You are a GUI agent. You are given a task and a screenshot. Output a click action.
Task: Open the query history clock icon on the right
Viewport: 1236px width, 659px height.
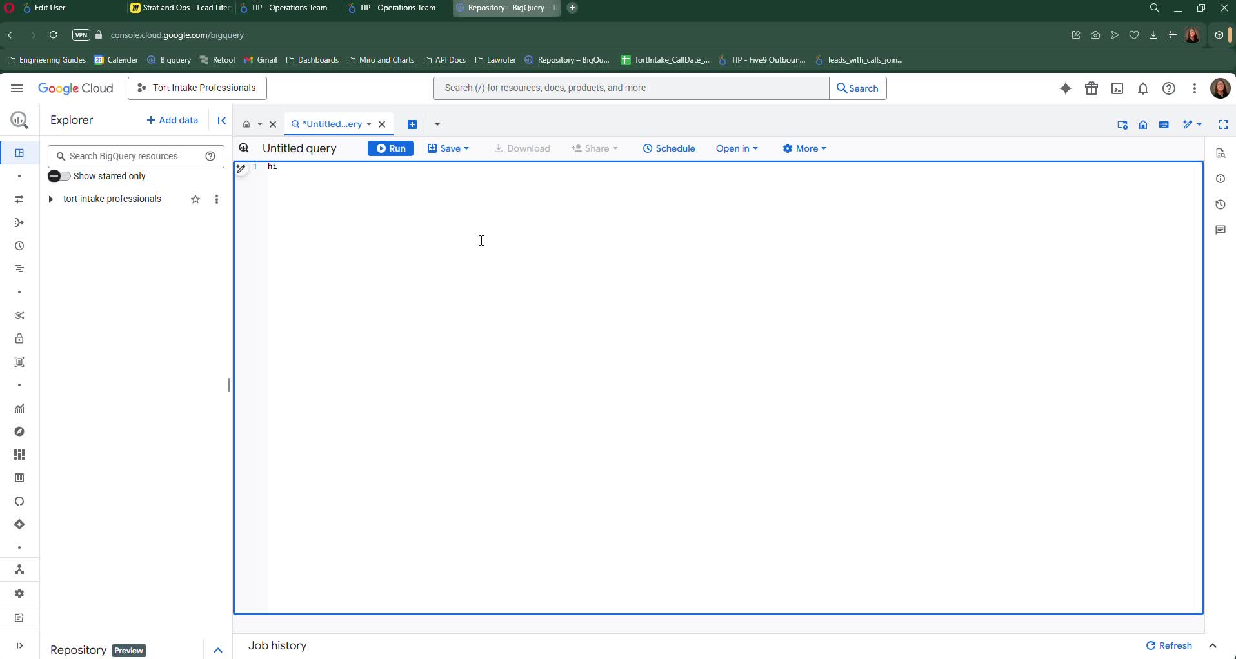coord(1220,204)
